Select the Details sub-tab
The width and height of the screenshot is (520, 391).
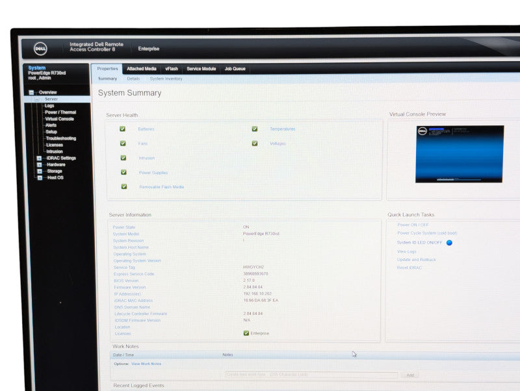click(x=133, y=79)
